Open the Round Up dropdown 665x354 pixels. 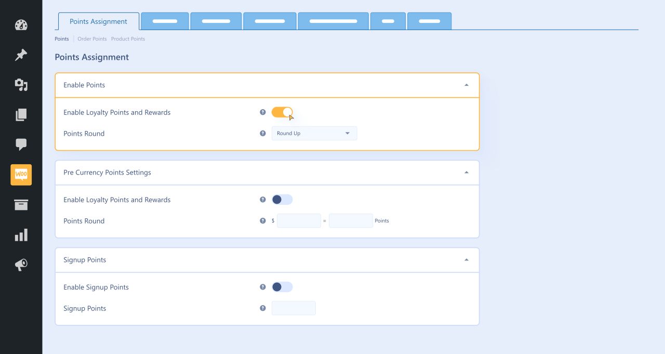point(314,133)
